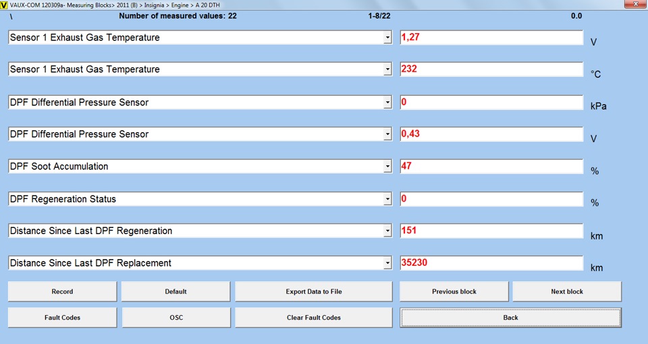Viewport: 648px width, 344px height.
Task: Select value field showing 0,43
Action: click(491, 134)
